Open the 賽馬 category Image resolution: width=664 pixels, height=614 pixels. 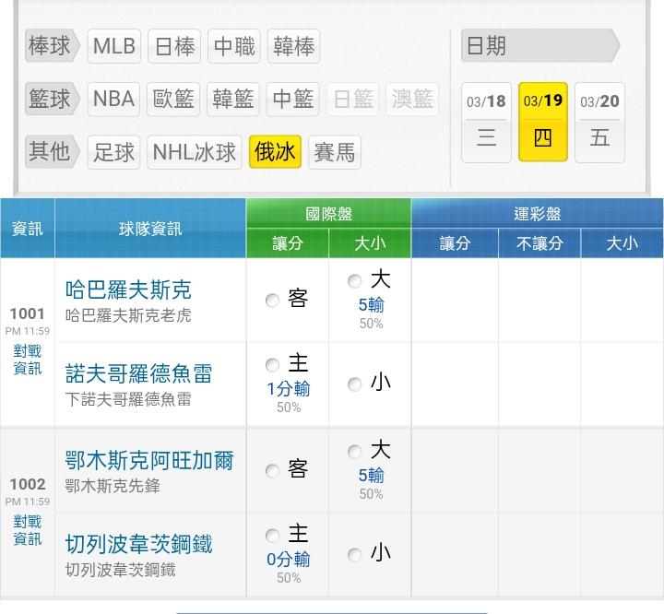coord(334,152)
